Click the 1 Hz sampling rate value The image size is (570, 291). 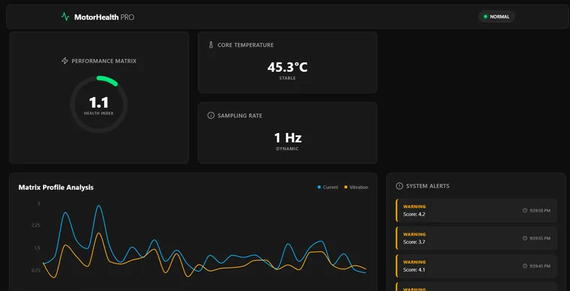287,138
